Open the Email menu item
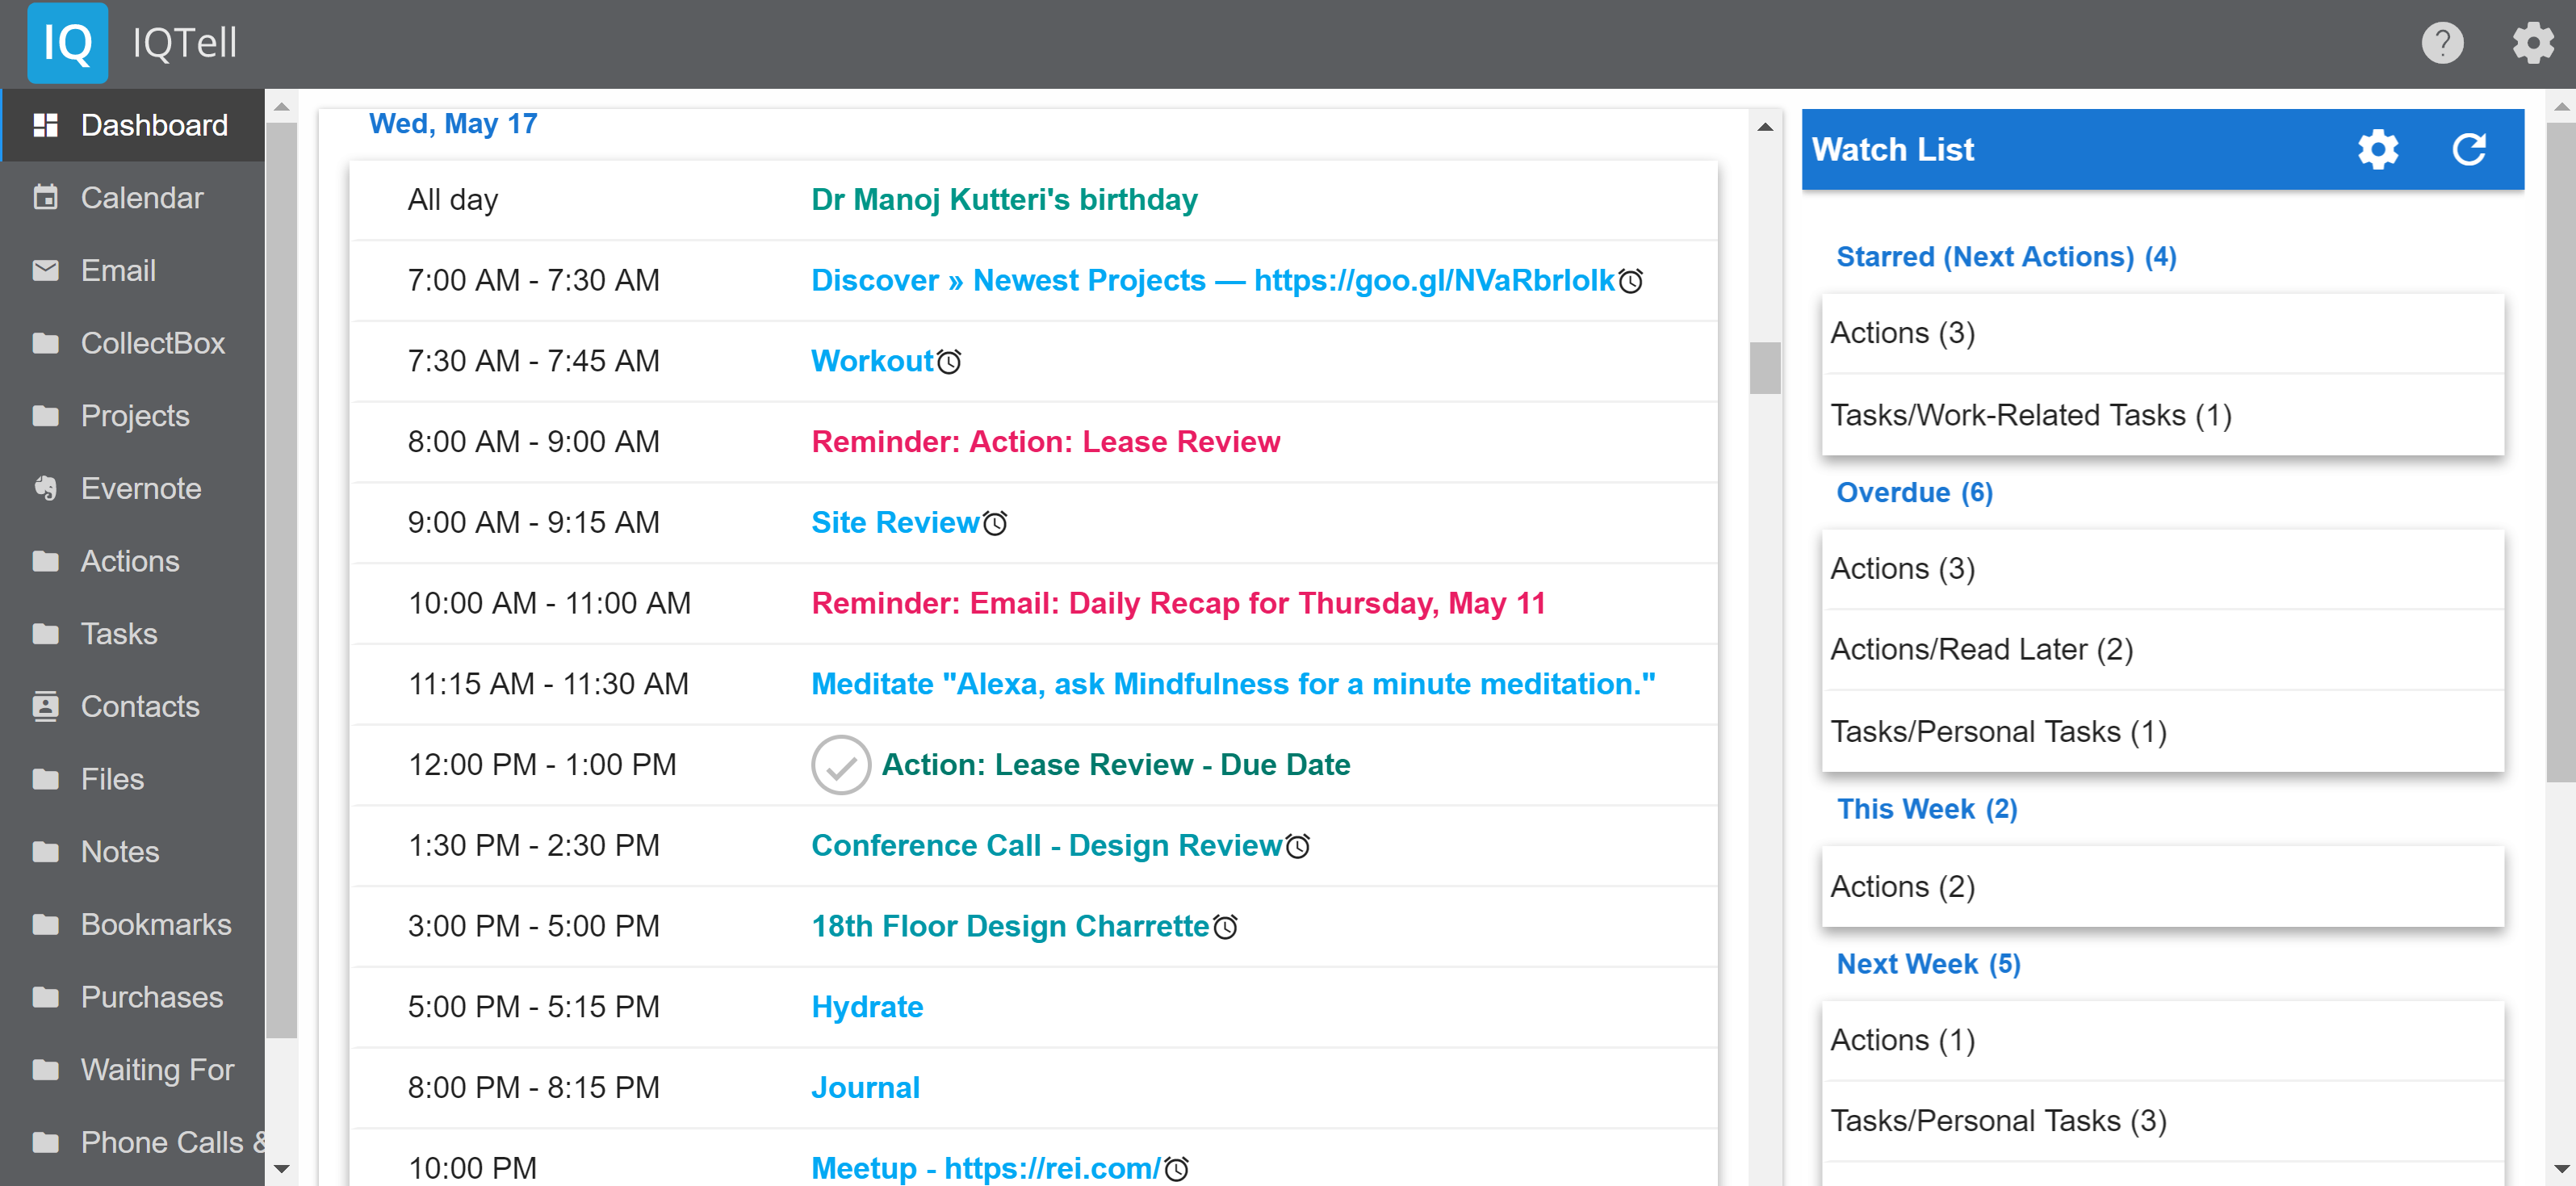This screenshot has width=2576, height=1186. 118,270
